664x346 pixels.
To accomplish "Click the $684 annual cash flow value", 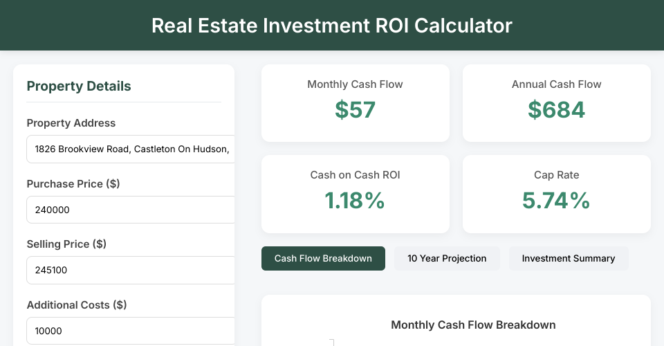I will [x=556, y=110].
